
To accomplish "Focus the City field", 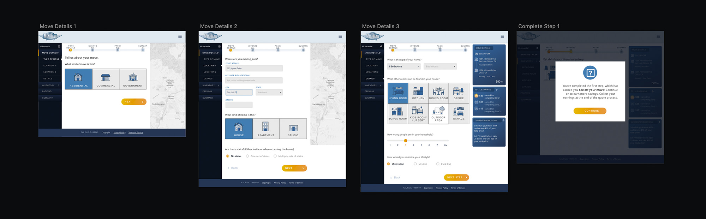I will tap(239, 92).
